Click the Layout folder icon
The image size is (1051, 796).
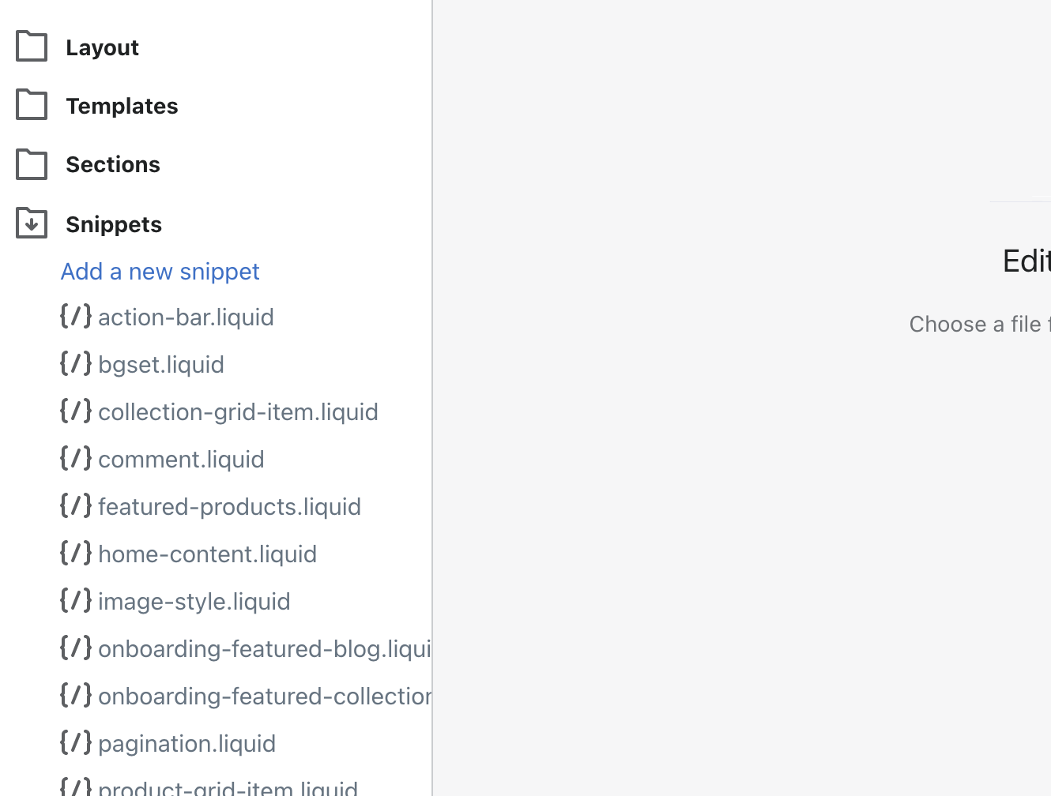point(32,47)
